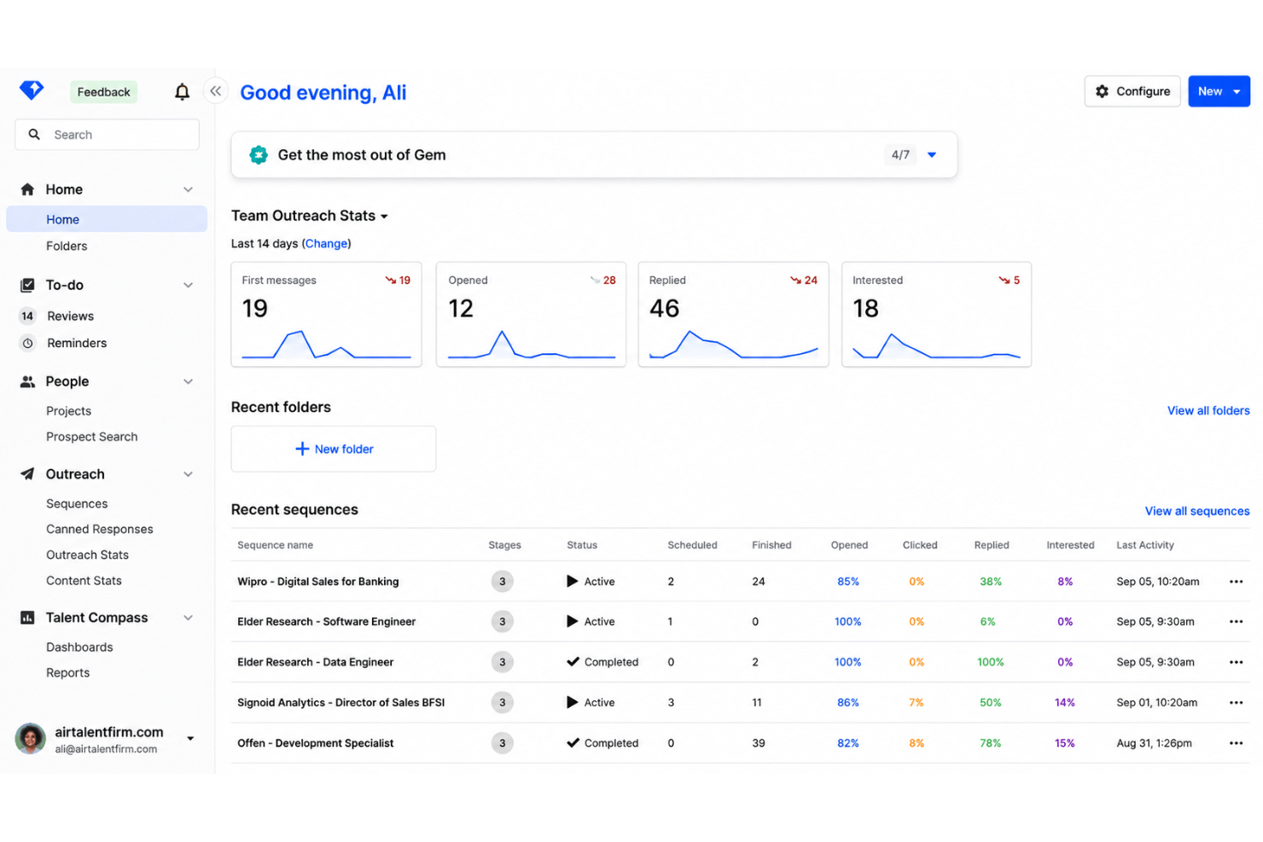Click the First messages stat card
The image size is (1263, 842).
[x=326, y=314]
